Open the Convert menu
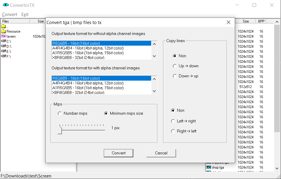Image resolution: width=281 pixels, height=179 pixels. coord(9,15)
